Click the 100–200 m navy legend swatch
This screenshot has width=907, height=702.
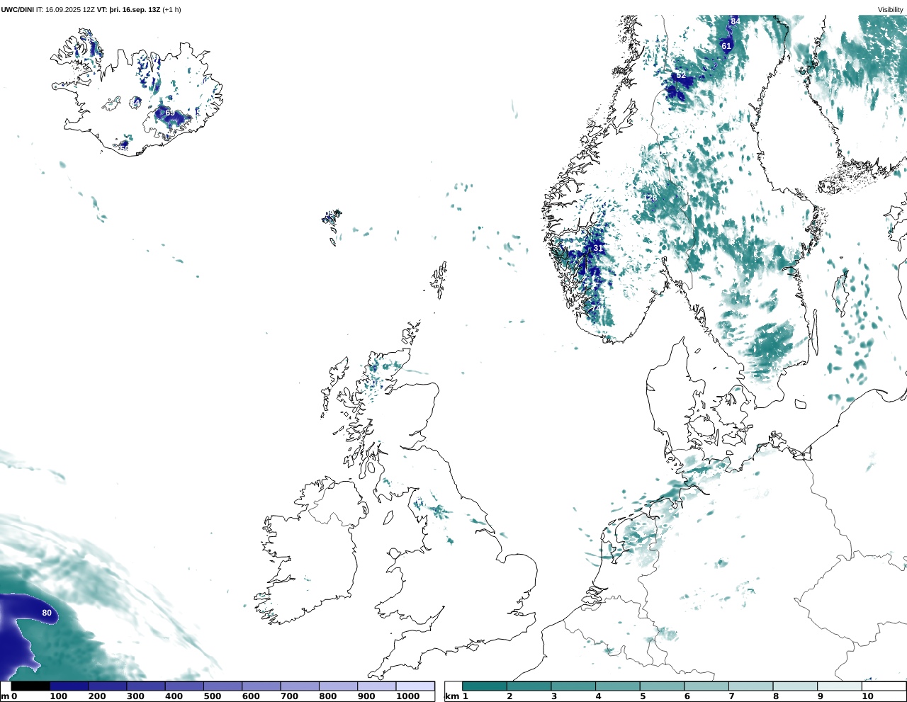69,686
